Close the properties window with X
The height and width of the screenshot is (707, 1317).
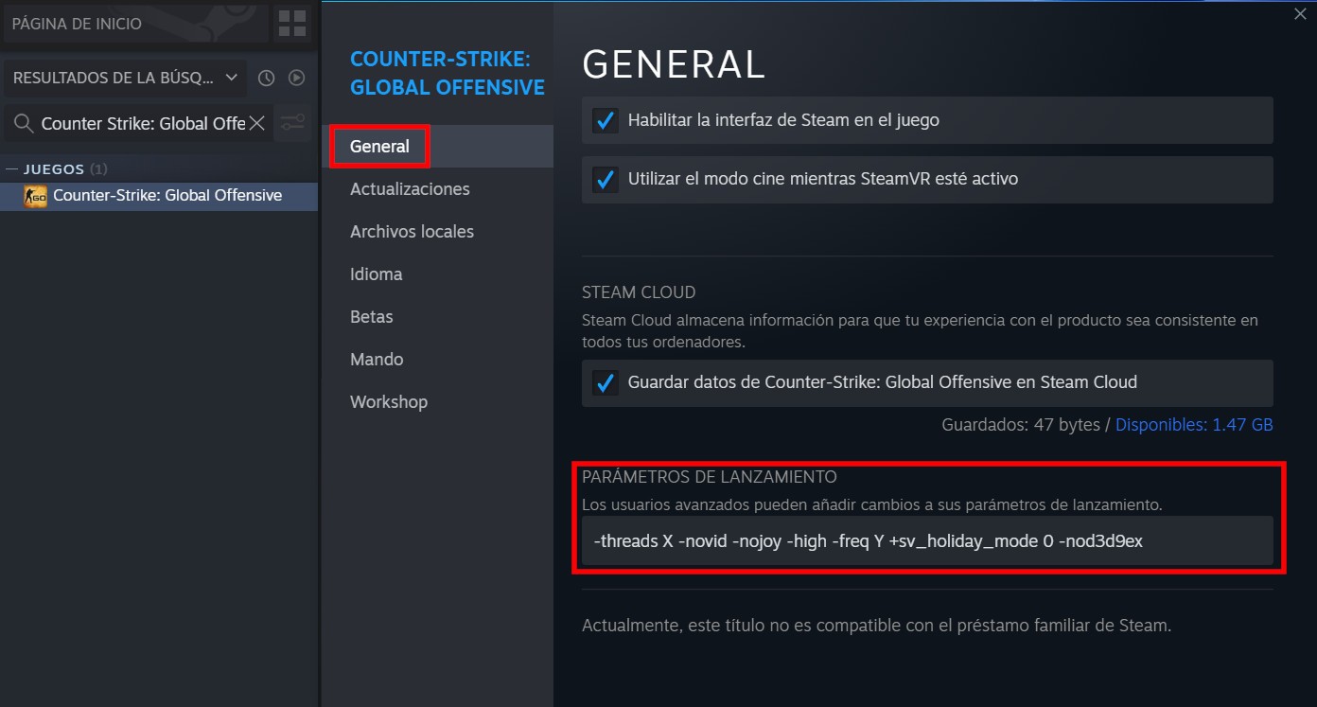[1299, 13]
